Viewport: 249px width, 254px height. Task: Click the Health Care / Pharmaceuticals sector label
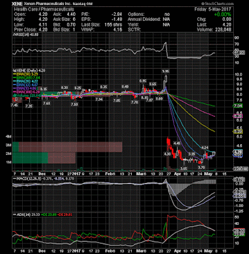[44, 10]
